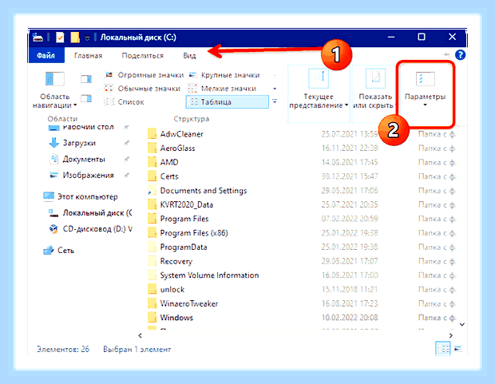The image size is (495, 384).
Task: Open the quick access toolbar customize dropdown
Action: click(x=88, y=38)
